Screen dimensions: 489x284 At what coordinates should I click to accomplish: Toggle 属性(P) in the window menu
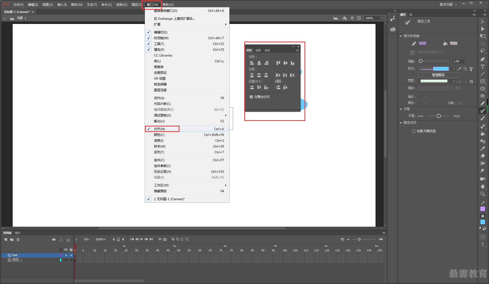pyautogui.click(x=187, y=50)
